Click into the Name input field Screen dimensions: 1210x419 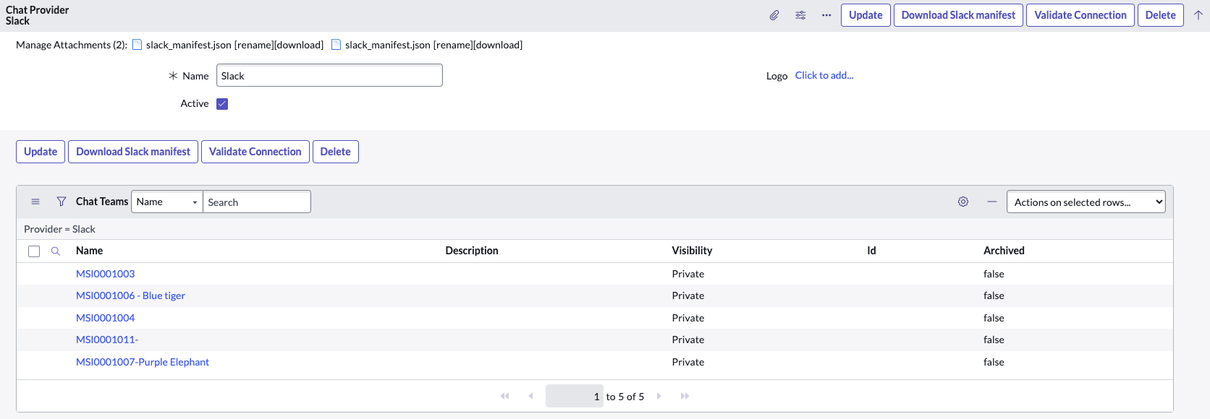click(329, 75)
